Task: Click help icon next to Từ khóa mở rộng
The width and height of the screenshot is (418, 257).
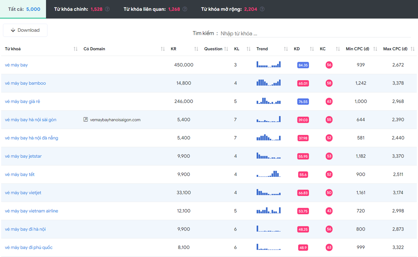Action: point(262,9)
